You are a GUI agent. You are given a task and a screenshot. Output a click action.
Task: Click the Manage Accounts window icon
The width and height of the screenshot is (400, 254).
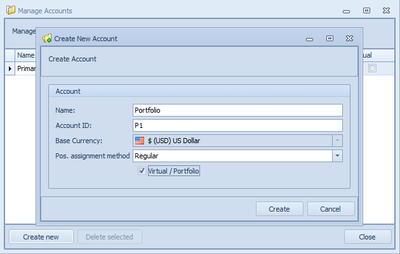(x=11, y=10)
